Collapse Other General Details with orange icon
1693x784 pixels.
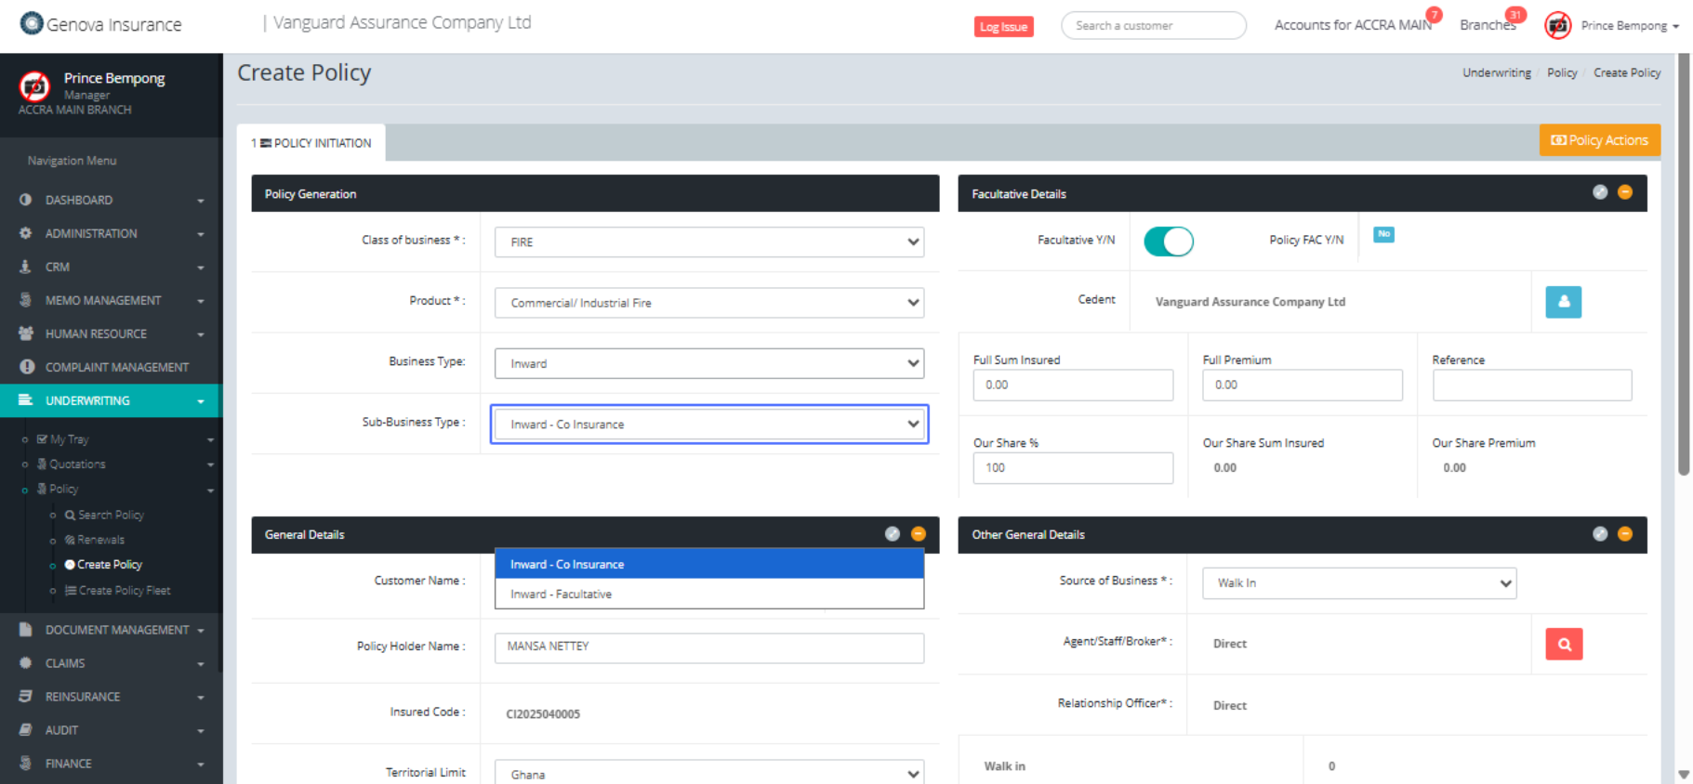[x=1624, y=534]
